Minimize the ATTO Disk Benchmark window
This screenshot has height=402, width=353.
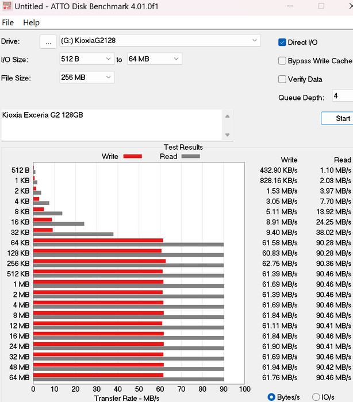(290, 6)
